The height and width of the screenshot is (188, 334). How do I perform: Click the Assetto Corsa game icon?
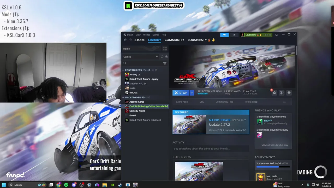127,102
